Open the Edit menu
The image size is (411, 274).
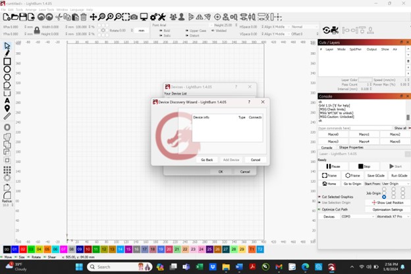[x=11, y=10]
